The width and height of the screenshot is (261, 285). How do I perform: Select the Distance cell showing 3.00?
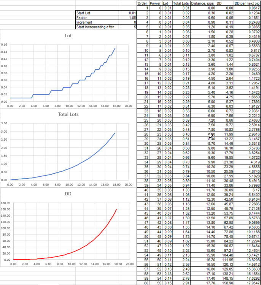(x=203, y=55)
